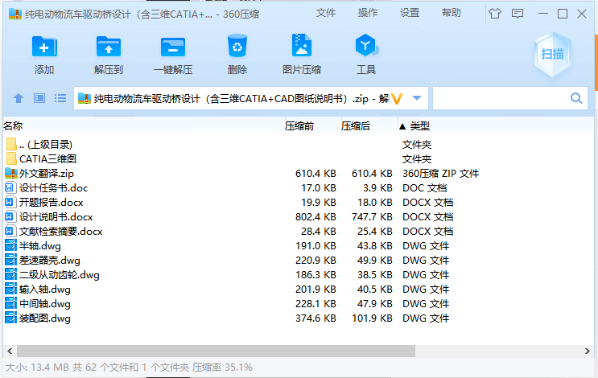
Task: Click the 'DOC 文档' type cell
Action: [424, 188]
